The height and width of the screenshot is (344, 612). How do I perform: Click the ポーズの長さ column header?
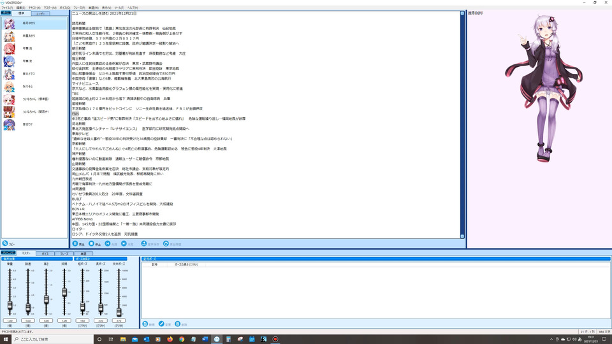click(x=186, y=264)
